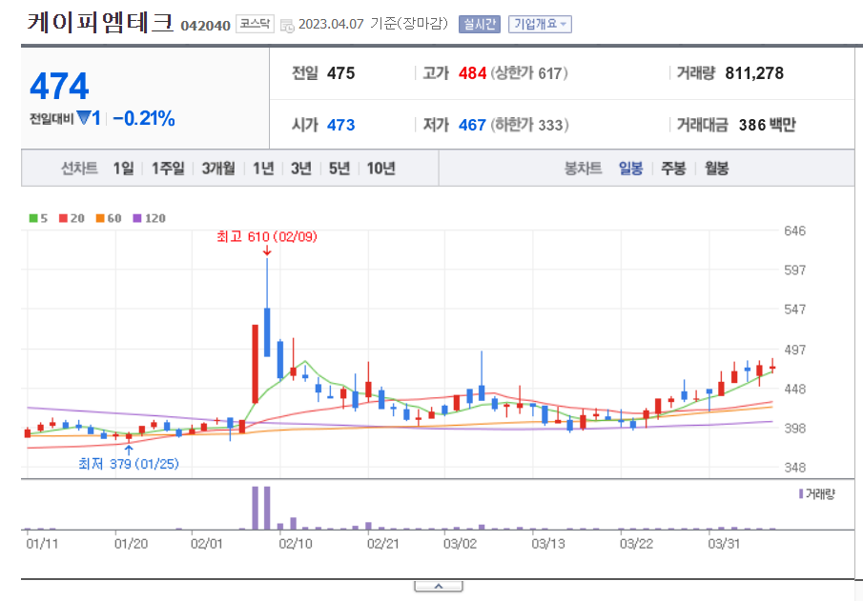Select the 1일 line chart period
Viewport: 863px width, 601px height.
coord(123,169)
